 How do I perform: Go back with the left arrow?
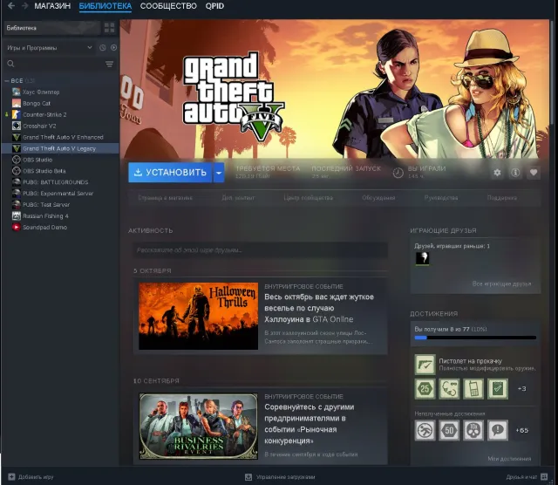[x=11, y=6]
